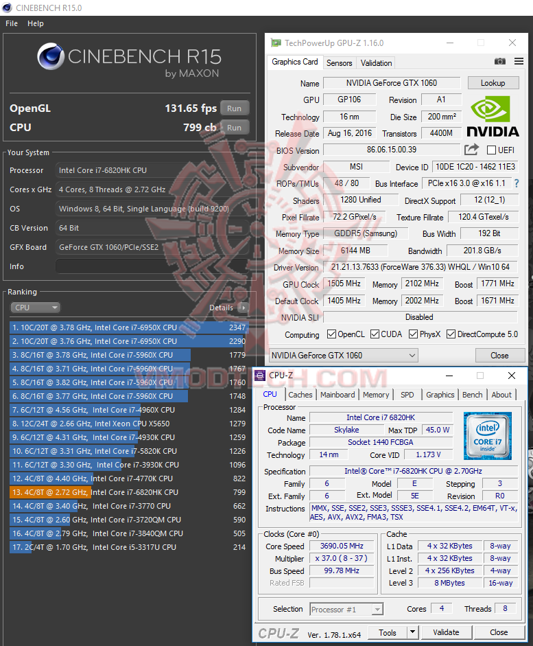533x646 pixels.
Task: Open the Help menu in Cinebench
Action: point(36,23)
